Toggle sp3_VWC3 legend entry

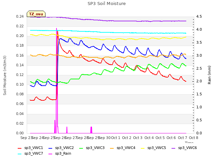92,148
